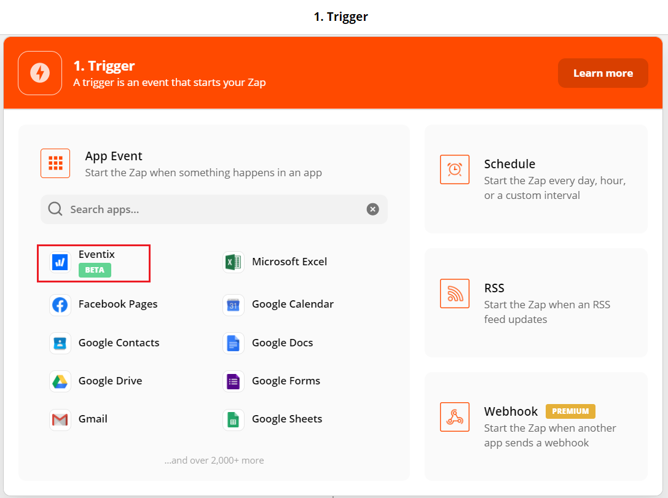The width and height of the screenshot is (668, 498).
Task: Click the magnifying glass search icon
Action: 55,209
